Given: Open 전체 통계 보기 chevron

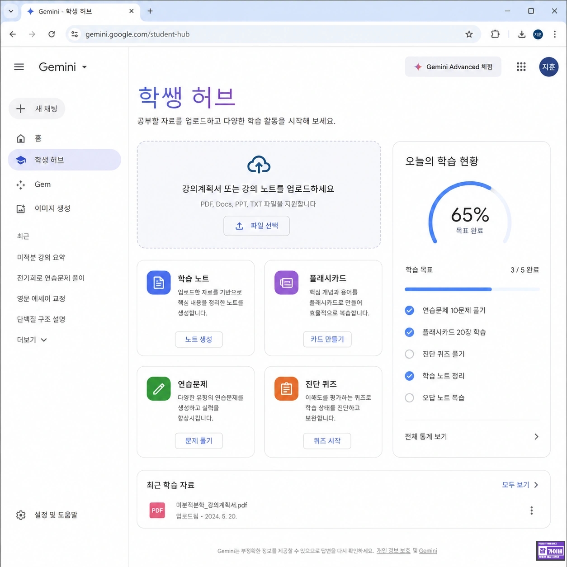Looking at the screenshot, I should point(536,437).
